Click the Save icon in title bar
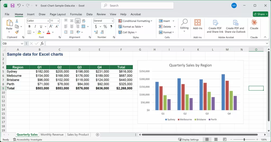The width and height of the screenshot is (271, 142). coord(12,6)
